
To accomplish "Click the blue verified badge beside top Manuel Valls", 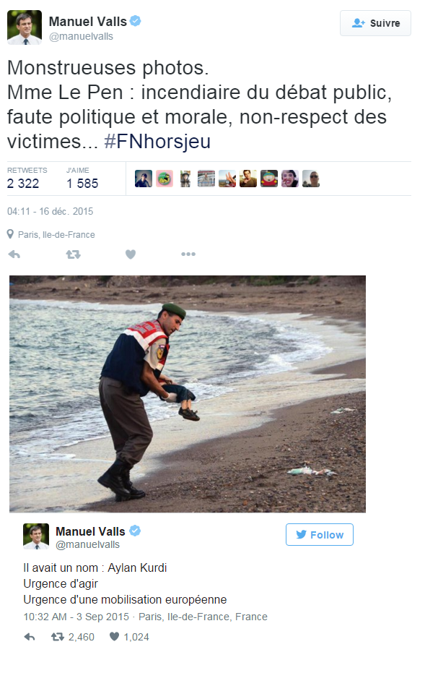I will click(x=136, y=20).
